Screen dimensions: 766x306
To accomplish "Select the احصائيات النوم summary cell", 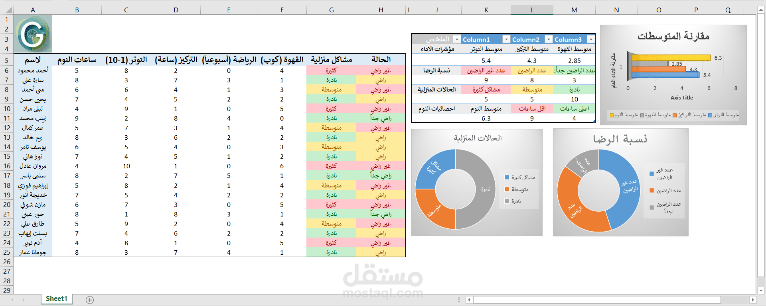I will pos(437,109).
